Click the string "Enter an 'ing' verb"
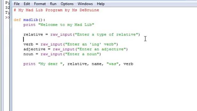197x111 pixels. pos(90,44)
